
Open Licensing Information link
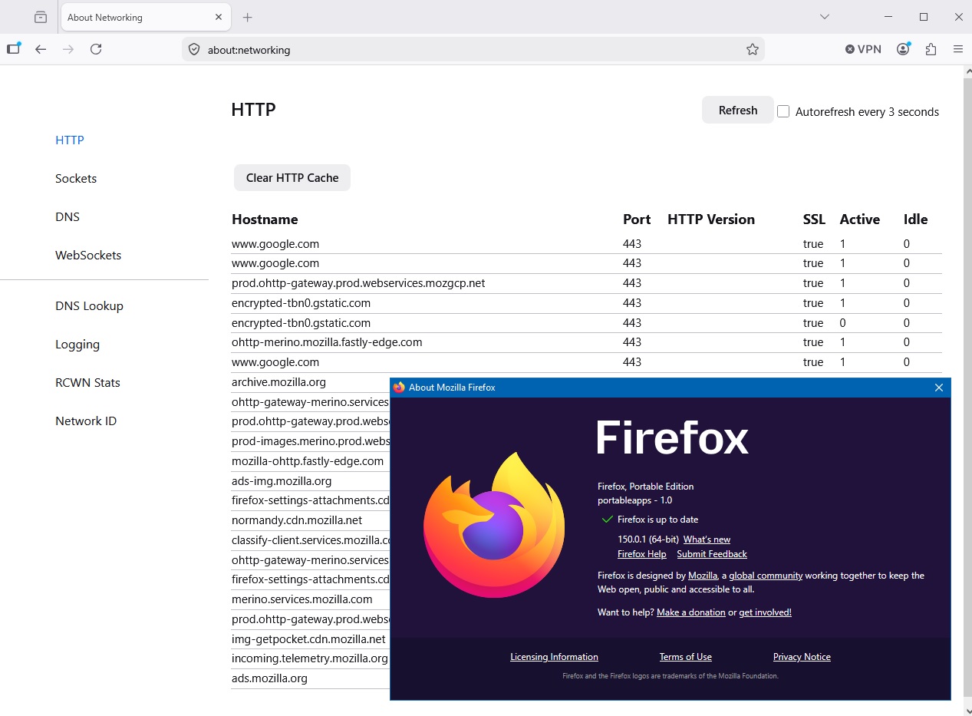[x=554, y=657]
